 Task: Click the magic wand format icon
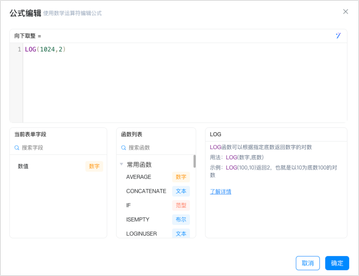(338, 35)
